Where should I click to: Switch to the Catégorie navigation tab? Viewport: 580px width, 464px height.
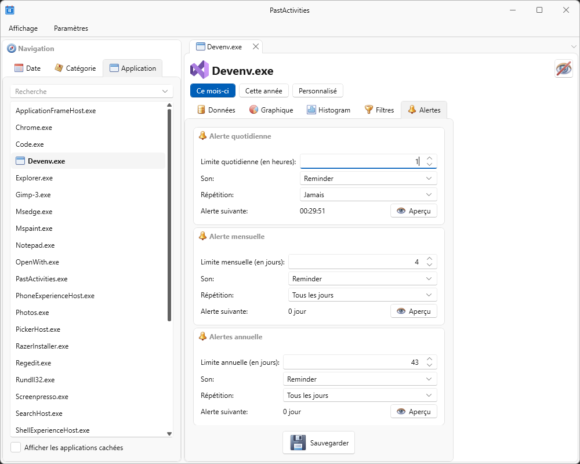coord(75,68)
